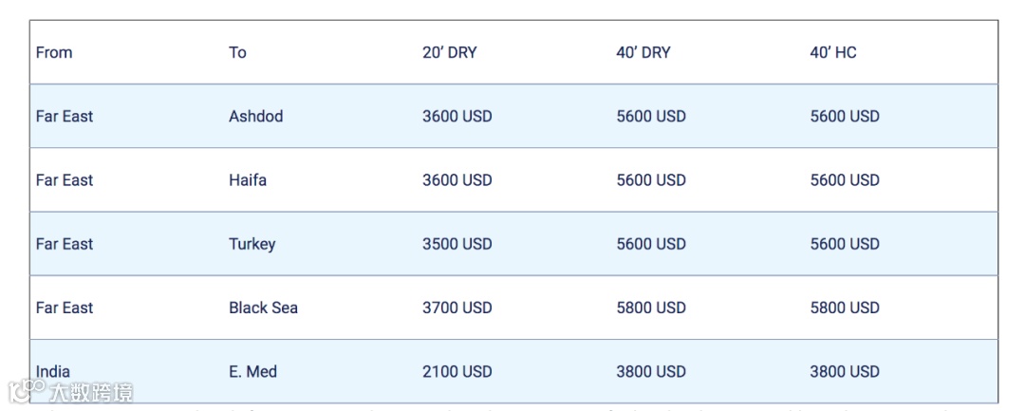The width and height of the screenshot is (1025, 411).
Task: Click the India origin cell
Action: point(53,371)
